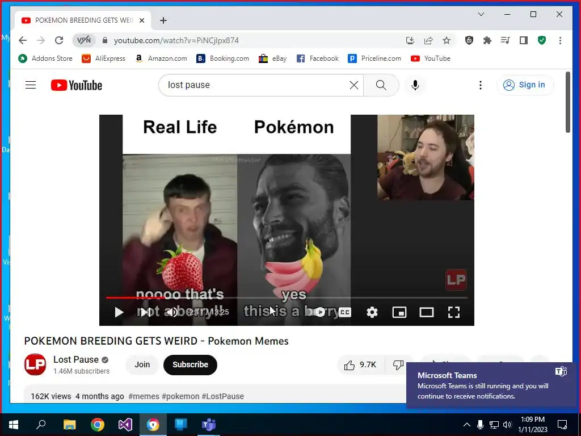This screenshot has height=436, width=581.
Task: Click the Sign in button
Action: click(525, 85)
